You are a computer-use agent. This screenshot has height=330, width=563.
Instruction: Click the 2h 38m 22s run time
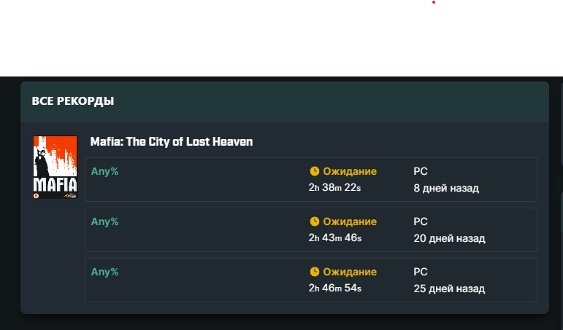[334, 188]
